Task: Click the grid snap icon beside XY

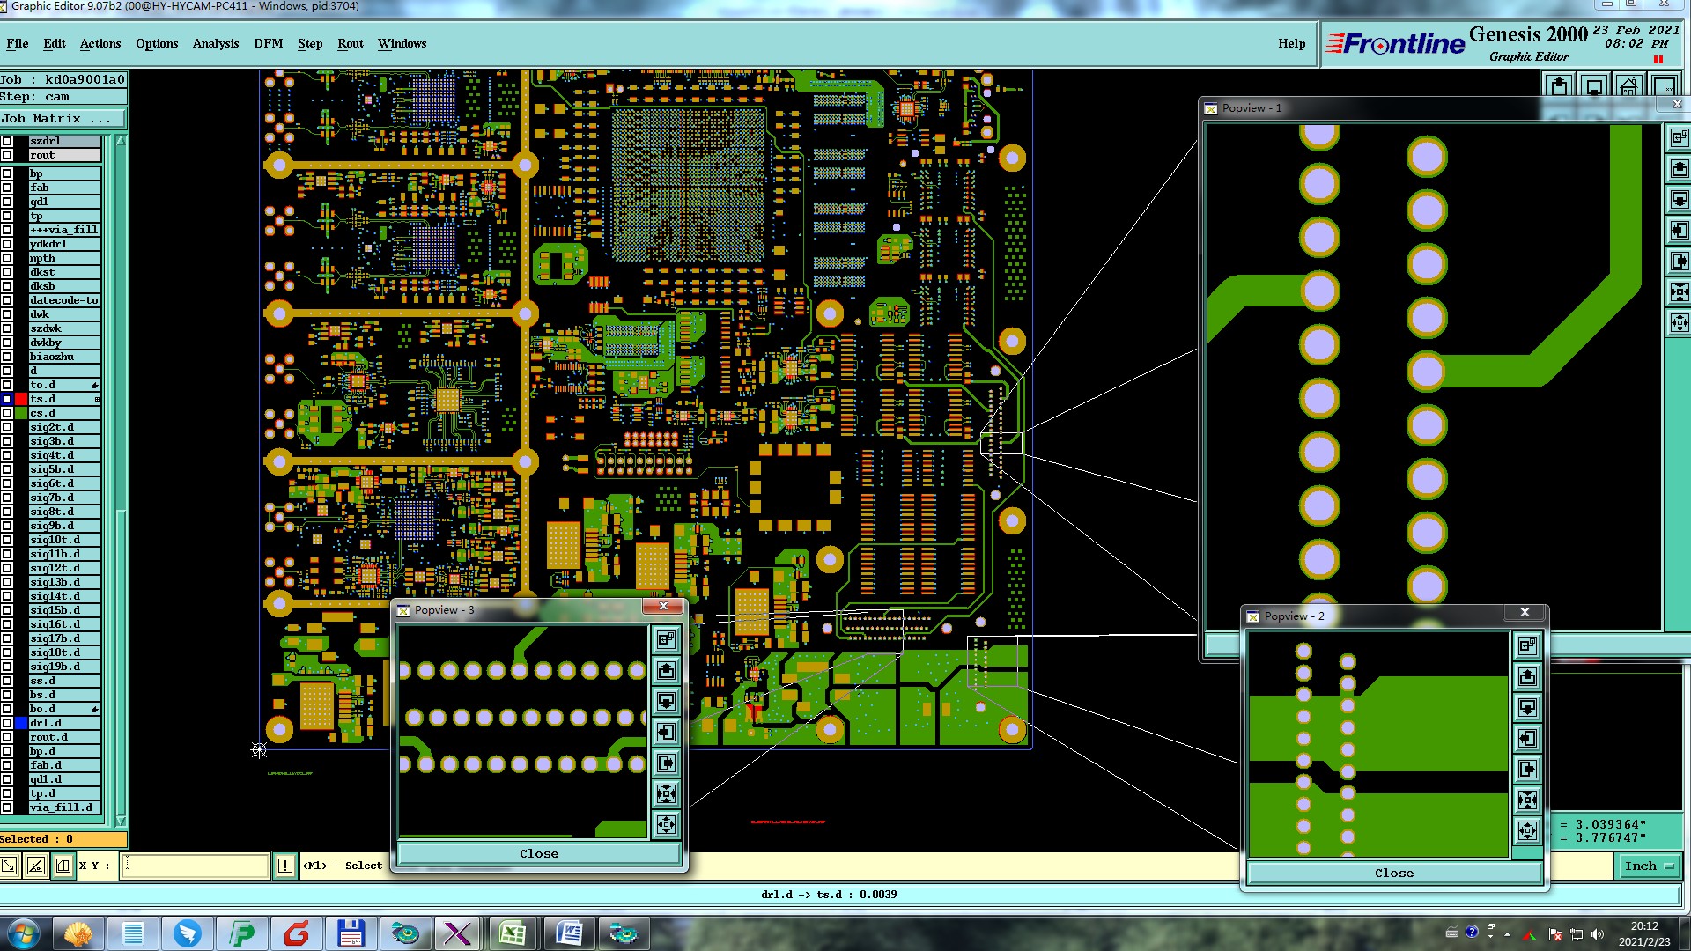Action: [63, 866]
